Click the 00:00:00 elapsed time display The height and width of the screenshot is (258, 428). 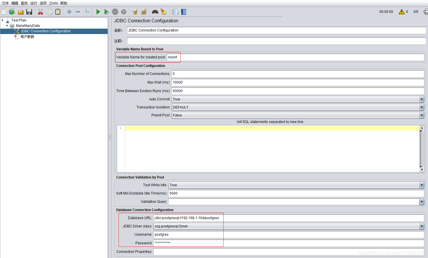pyautogui.click(x=386, y=12)
